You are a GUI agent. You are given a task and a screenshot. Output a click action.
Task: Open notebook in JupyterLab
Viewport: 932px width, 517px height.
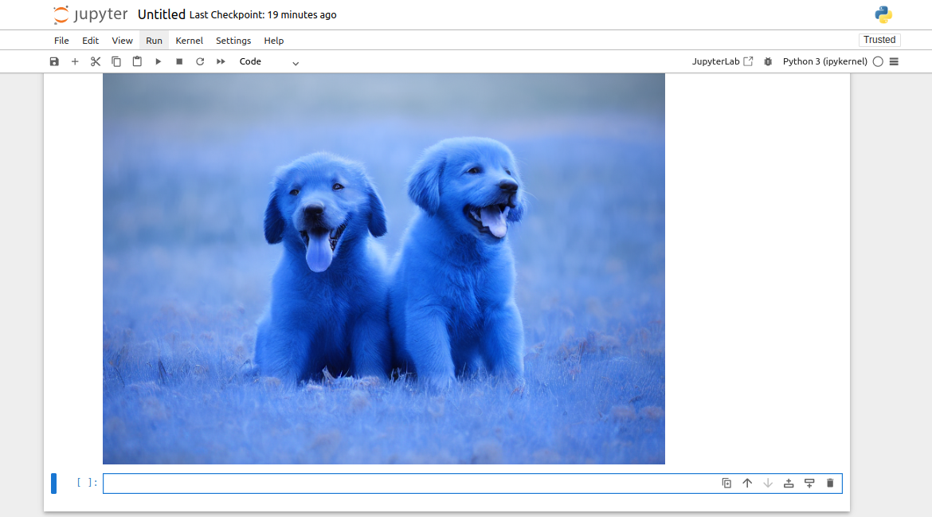click(x=722, y=61)
